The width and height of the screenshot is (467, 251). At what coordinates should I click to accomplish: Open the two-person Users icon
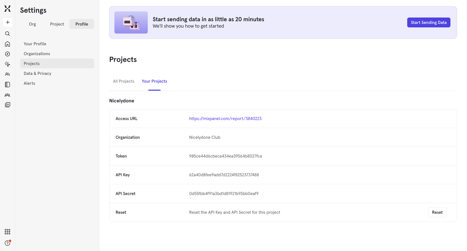click(7, 74)
